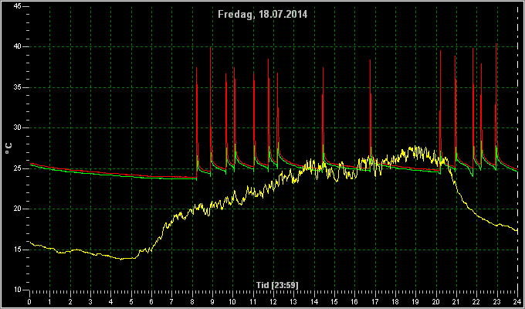Select hour 12 on the time axis
The image size is (525, 309).
pos(273,301)
